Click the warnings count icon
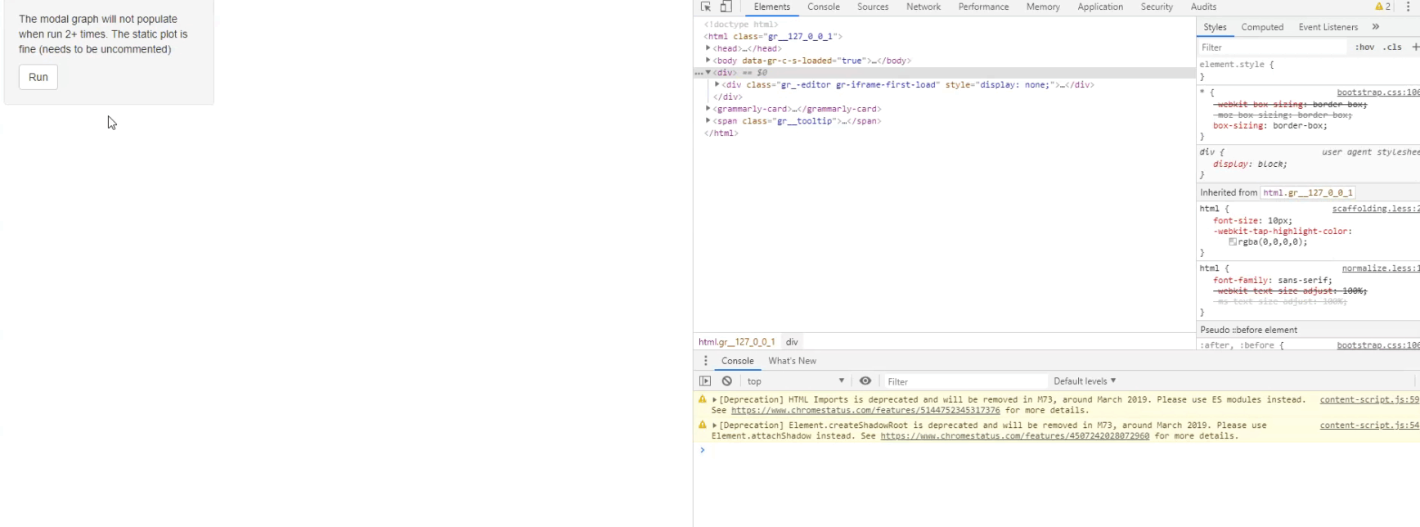The height and width of the screenshot is (527, 1420). [1383, 7]
